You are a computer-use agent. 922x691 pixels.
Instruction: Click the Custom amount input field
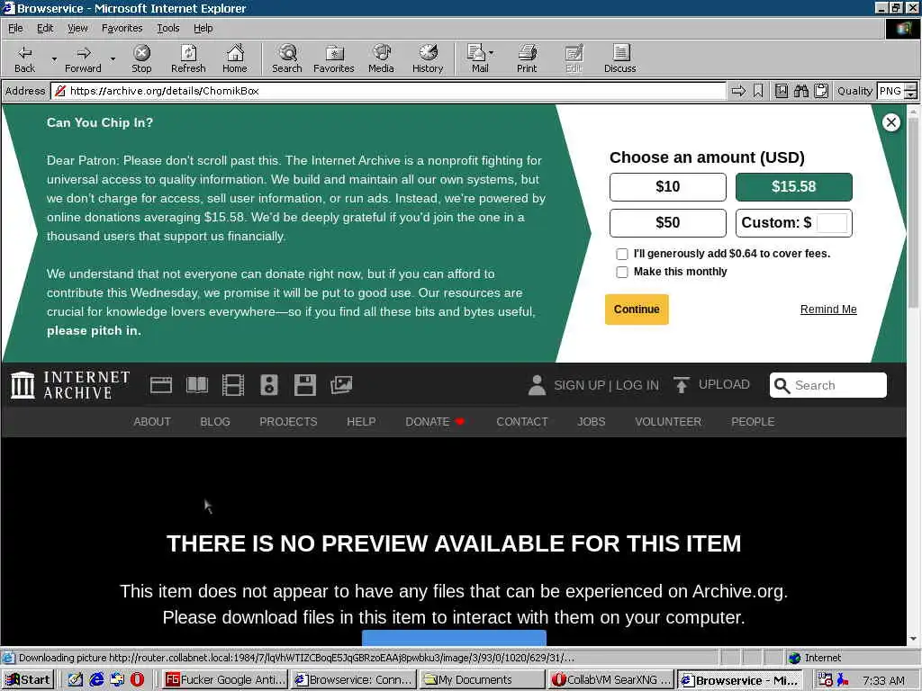[832, 223]
